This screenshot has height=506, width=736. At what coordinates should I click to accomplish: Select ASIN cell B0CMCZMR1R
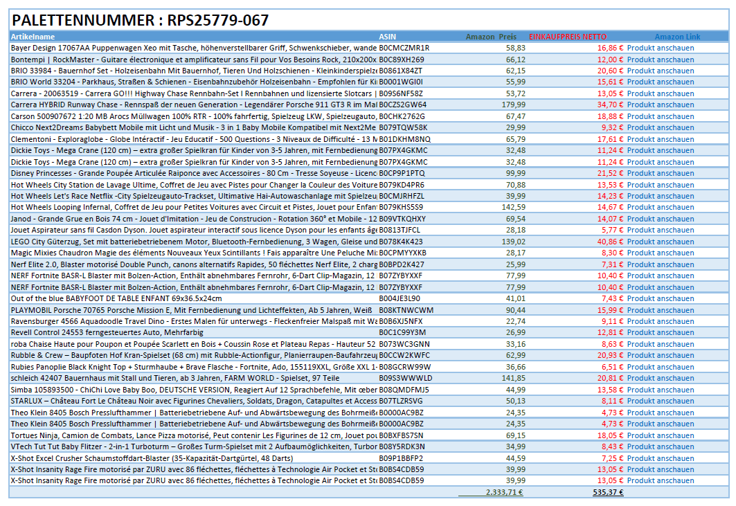(x=404, y=48)
